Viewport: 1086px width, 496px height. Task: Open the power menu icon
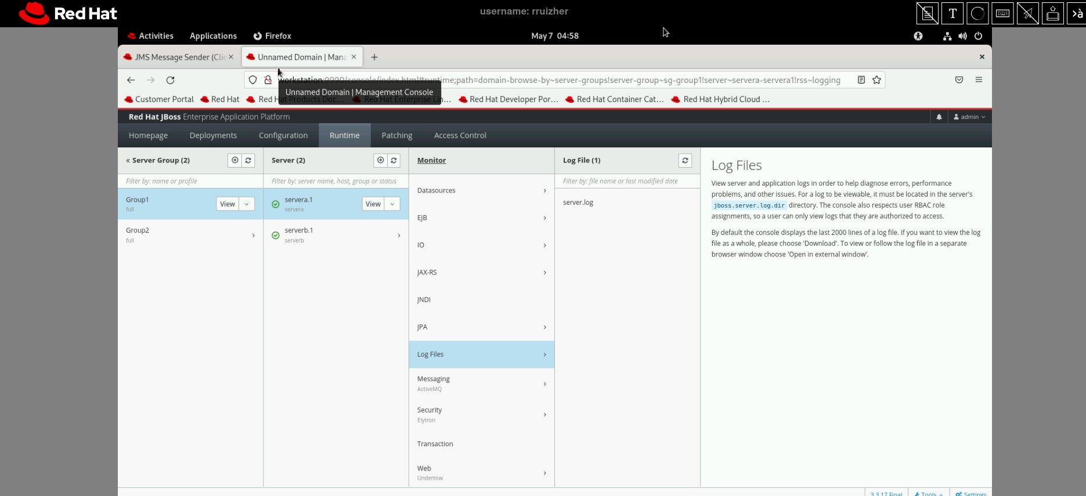click(x=979, y=36)
